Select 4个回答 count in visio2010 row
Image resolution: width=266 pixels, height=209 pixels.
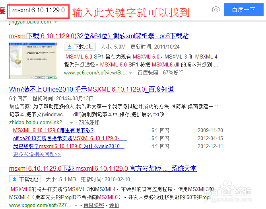coord(160,146)
